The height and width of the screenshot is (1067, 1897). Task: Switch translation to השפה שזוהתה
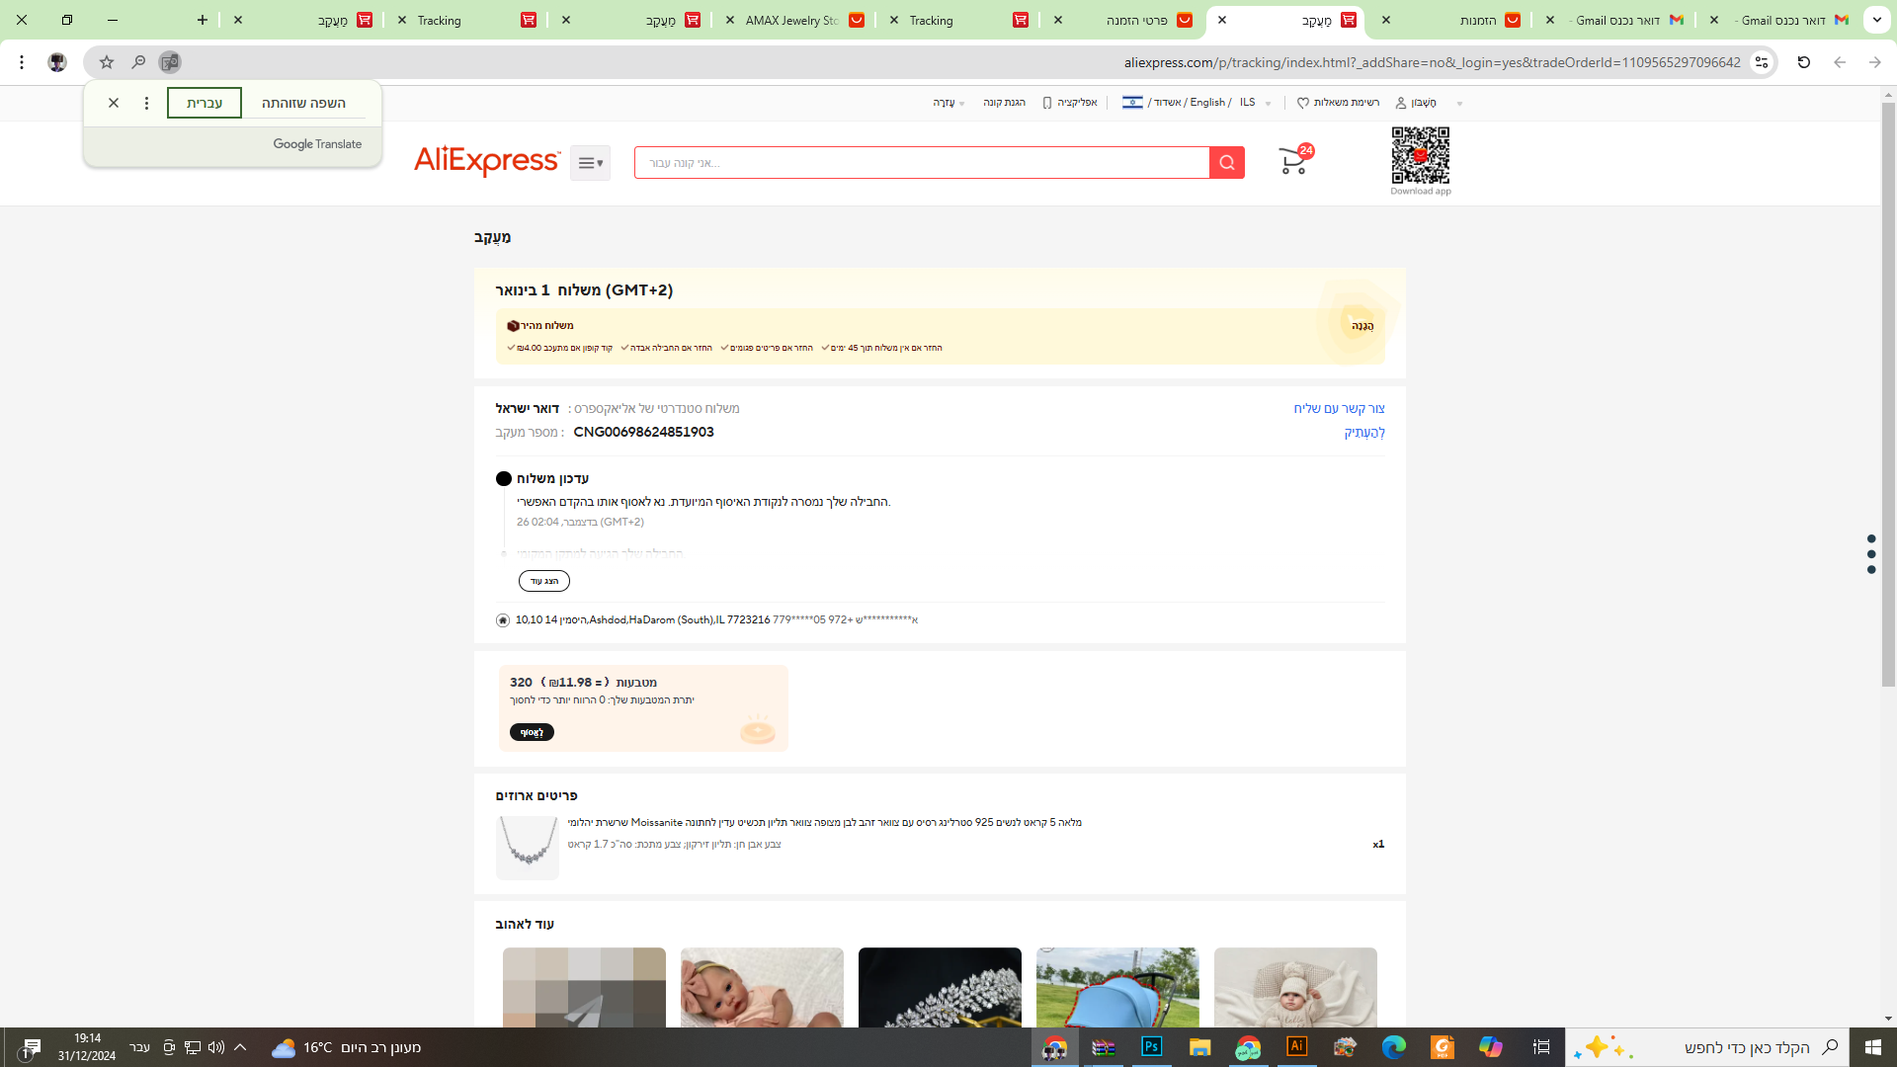[303, 103]
